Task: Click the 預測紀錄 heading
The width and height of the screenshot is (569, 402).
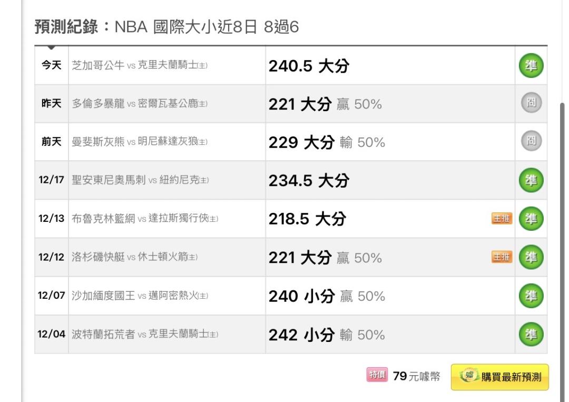Action: click(x=66, y=27)
